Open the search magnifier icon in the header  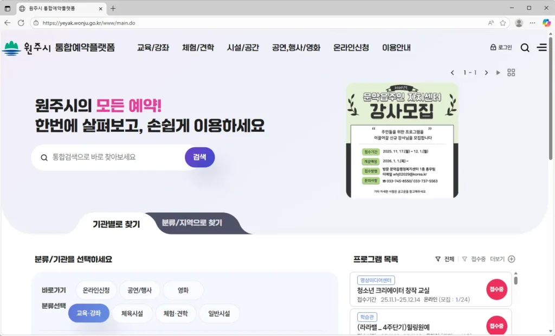tap(525, 47)
